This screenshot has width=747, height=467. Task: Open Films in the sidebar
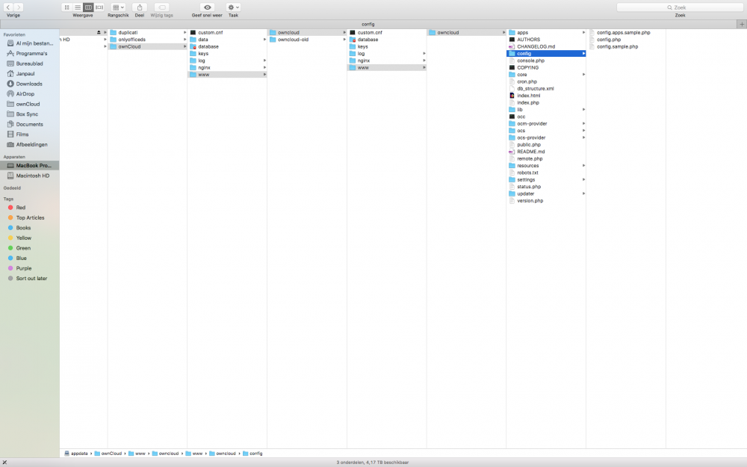point(30,134)
